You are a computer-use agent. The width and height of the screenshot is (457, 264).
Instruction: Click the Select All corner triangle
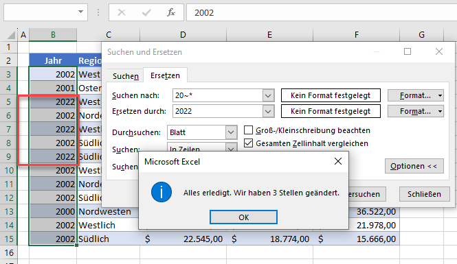point(11,35)
